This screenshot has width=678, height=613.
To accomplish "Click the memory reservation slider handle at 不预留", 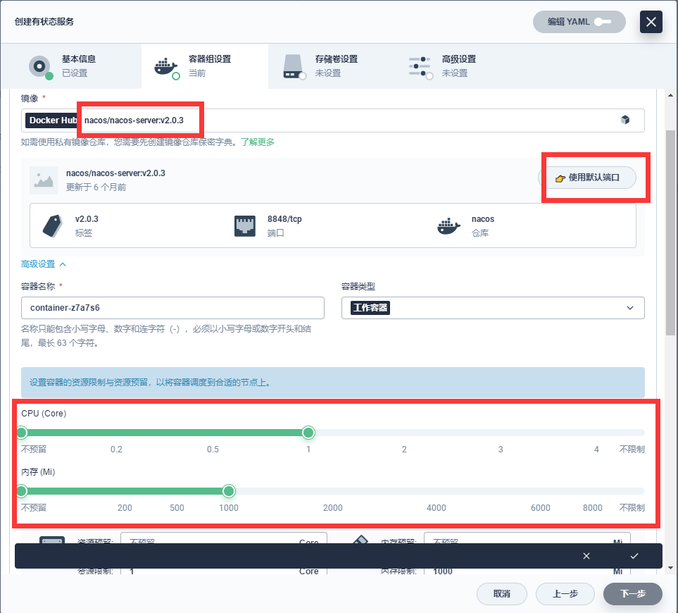I will click(x=22, y=491).
